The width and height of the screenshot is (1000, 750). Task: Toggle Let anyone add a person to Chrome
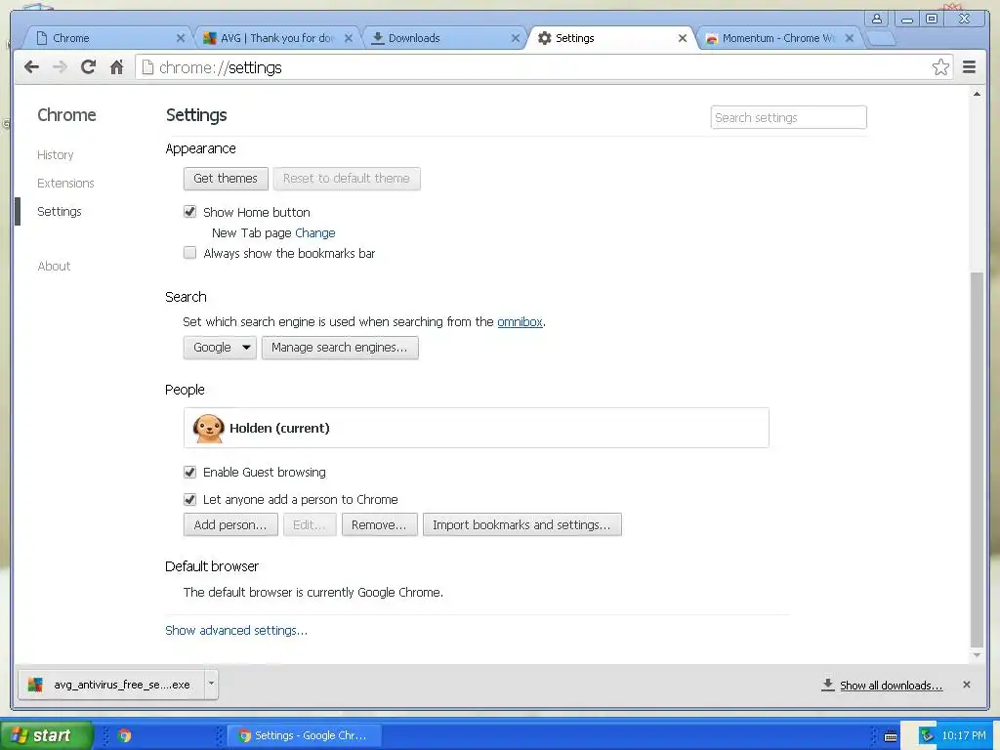pos(189,499)
